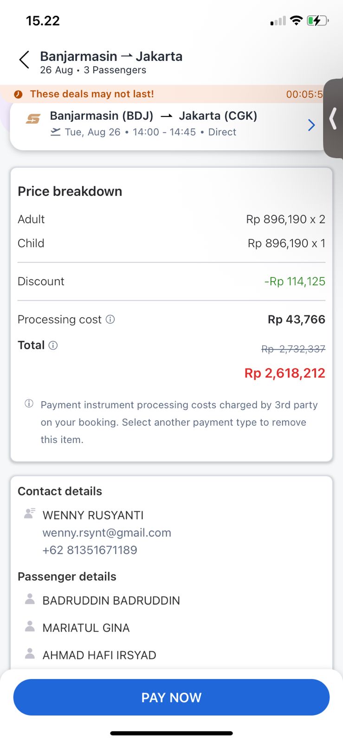Click the airline logo icon
Viewport: 343px width, 742px height.
33,119
